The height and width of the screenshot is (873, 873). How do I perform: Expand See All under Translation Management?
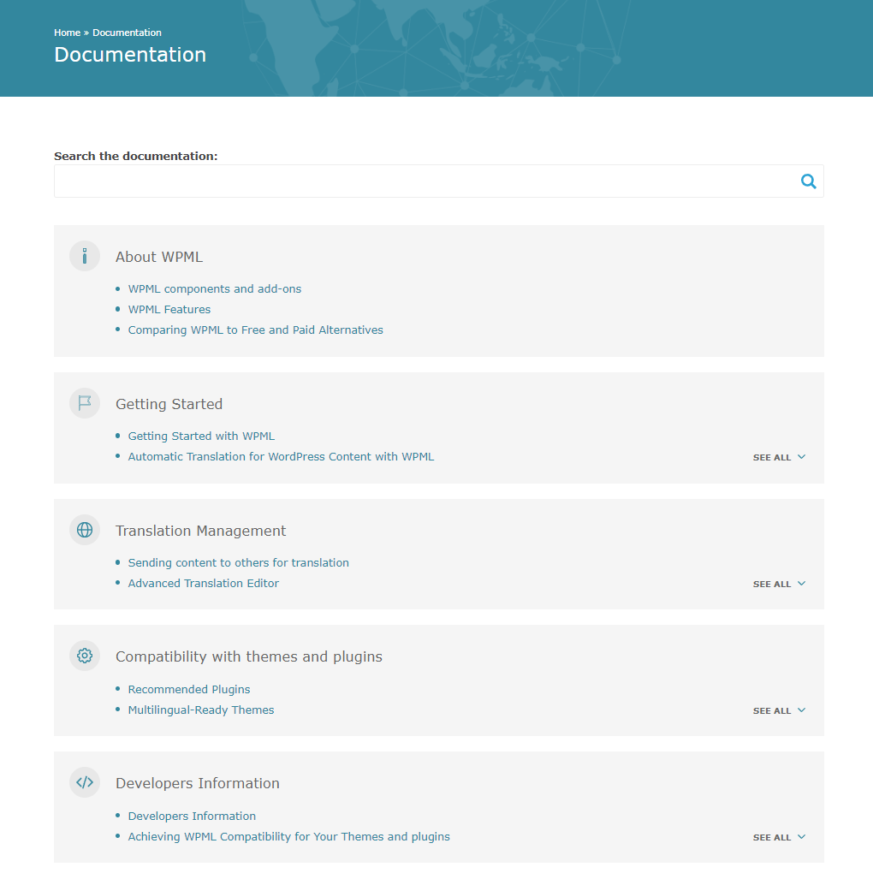tap(779, 584)
